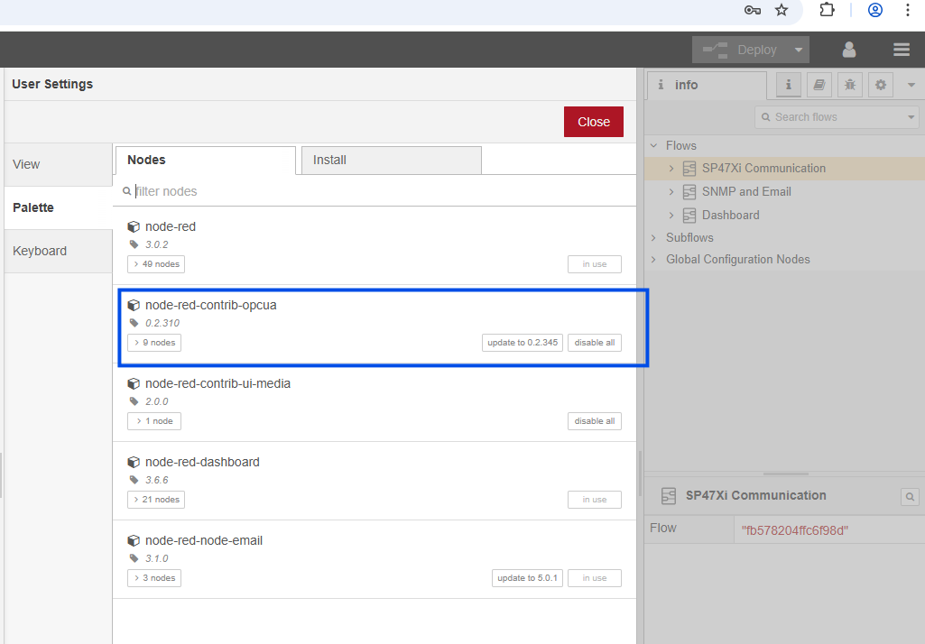Disable all node-red-contrib-ui-media nodes
Screen dimensions: 925x644
(595, 421)
